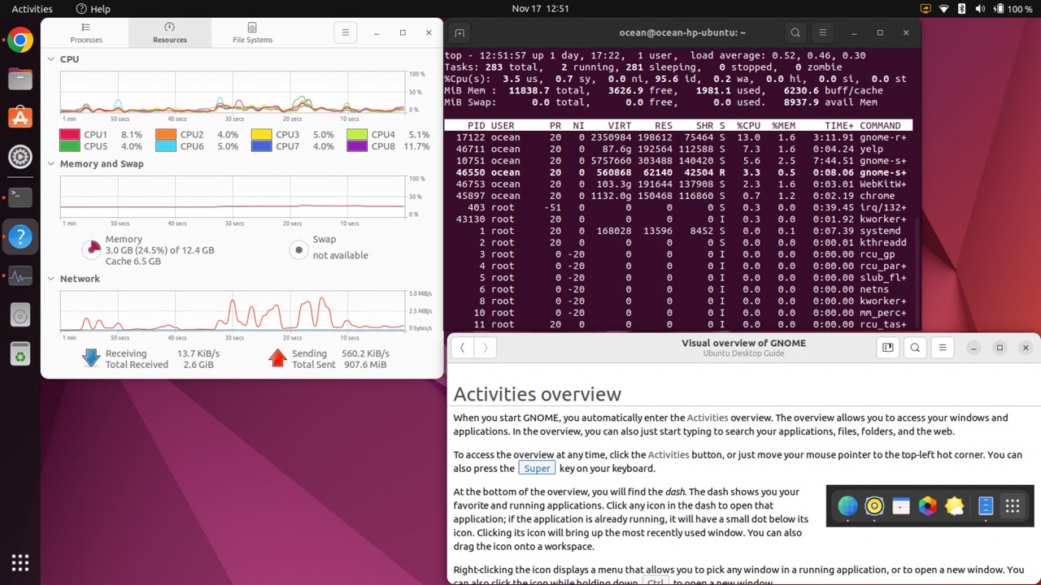Click the volume icon in top bar
Screen dimensions: 1041x585
click(x=979, y=9)
